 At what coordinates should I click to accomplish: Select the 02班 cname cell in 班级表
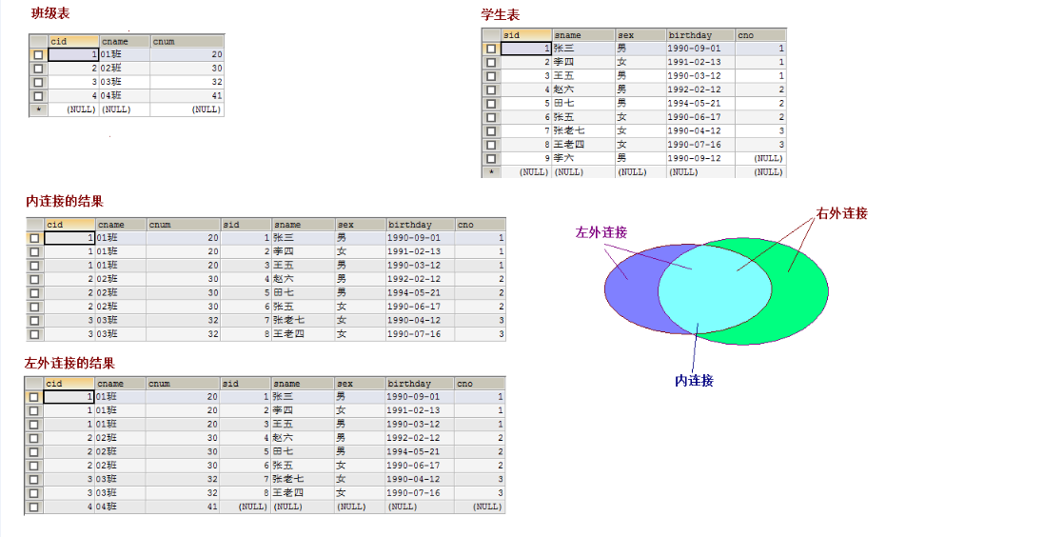pyautogui.click(x=125, y=68)
